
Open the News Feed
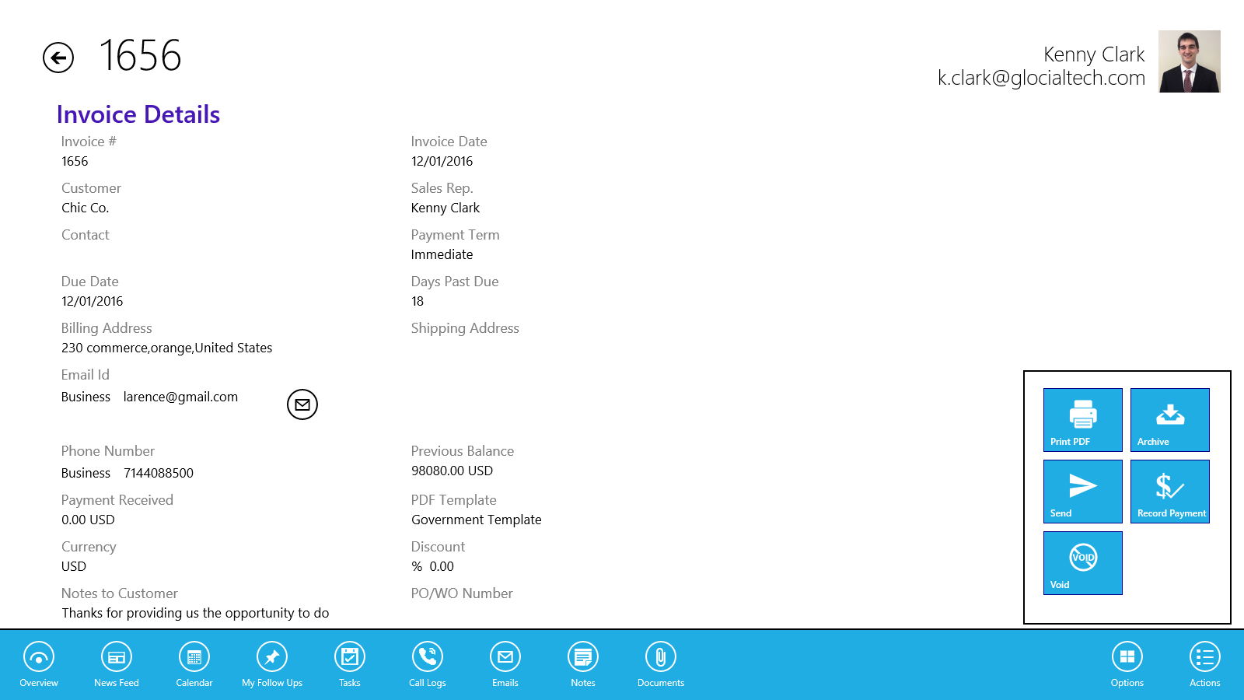117,665
